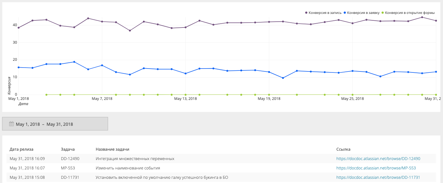The width and height of the screenshot is (443, 183).
Task: Toggle the Конверсия в запись legend series
Action: coord(325,13)
